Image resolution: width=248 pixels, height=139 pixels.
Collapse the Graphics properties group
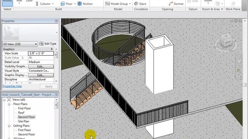52,49
